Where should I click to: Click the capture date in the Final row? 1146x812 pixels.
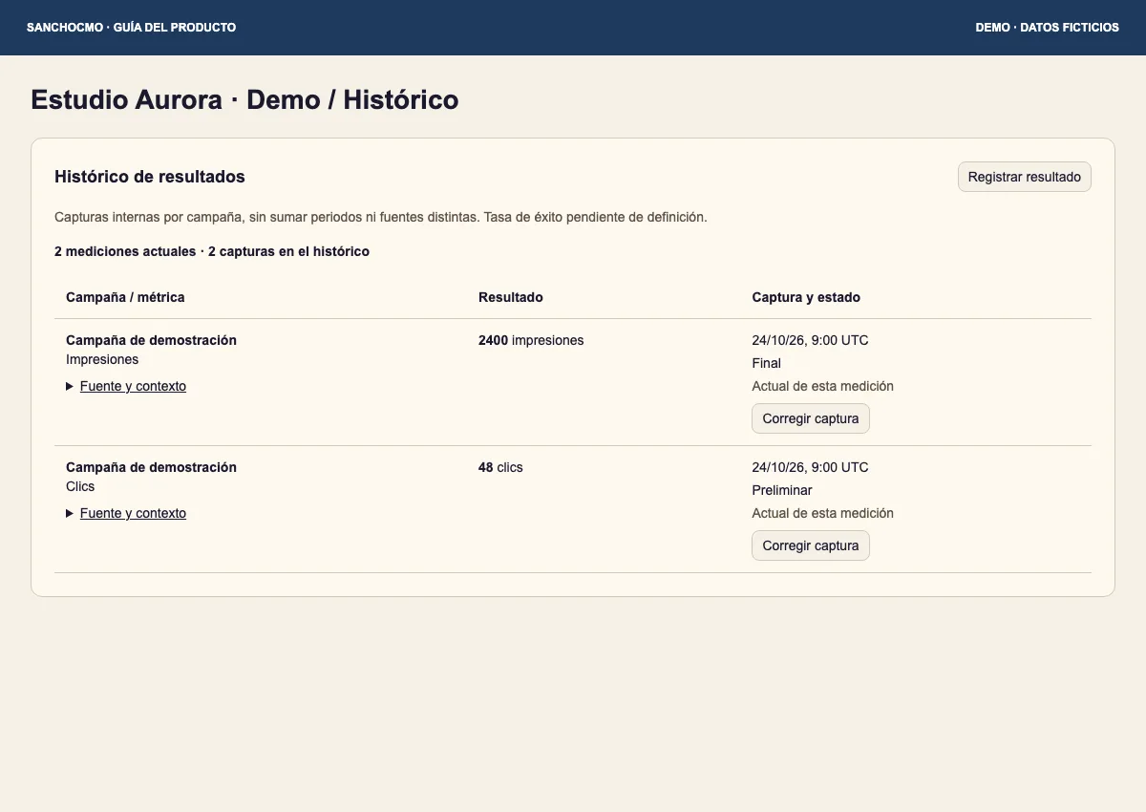pyautogui.click(x=810, y=340)
